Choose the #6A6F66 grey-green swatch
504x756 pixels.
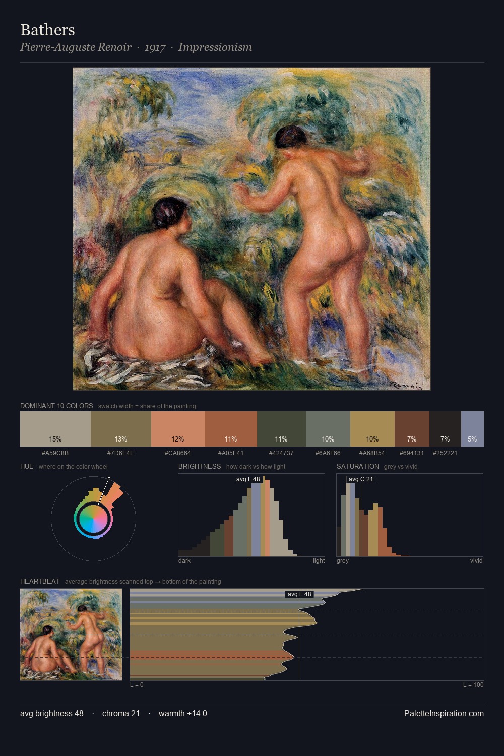click(328, 429)
